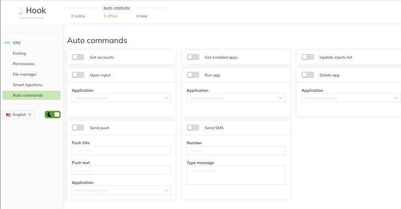401x209 pixels.
Task: Click into the Number input field
Action: click(236, 151)
